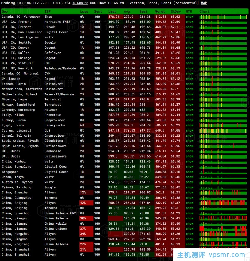Click the latency chart for Singapore
Viewport: 250px width, 261px height.
tap(223, 172)
